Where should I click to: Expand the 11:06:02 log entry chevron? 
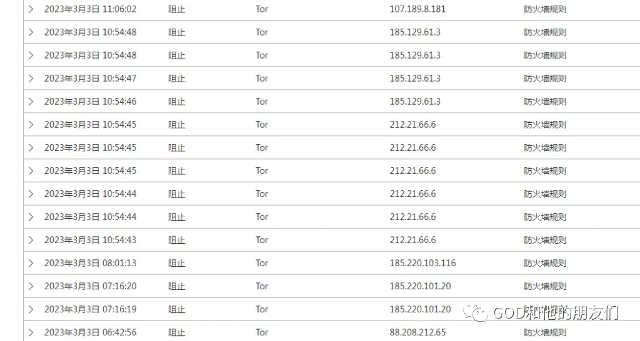tap(31, 9)
